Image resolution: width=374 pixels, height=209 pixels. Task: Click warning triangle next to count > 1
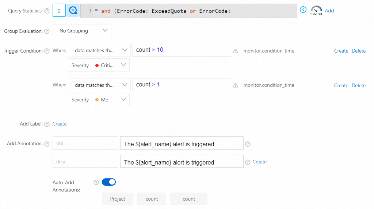[236, 85]
